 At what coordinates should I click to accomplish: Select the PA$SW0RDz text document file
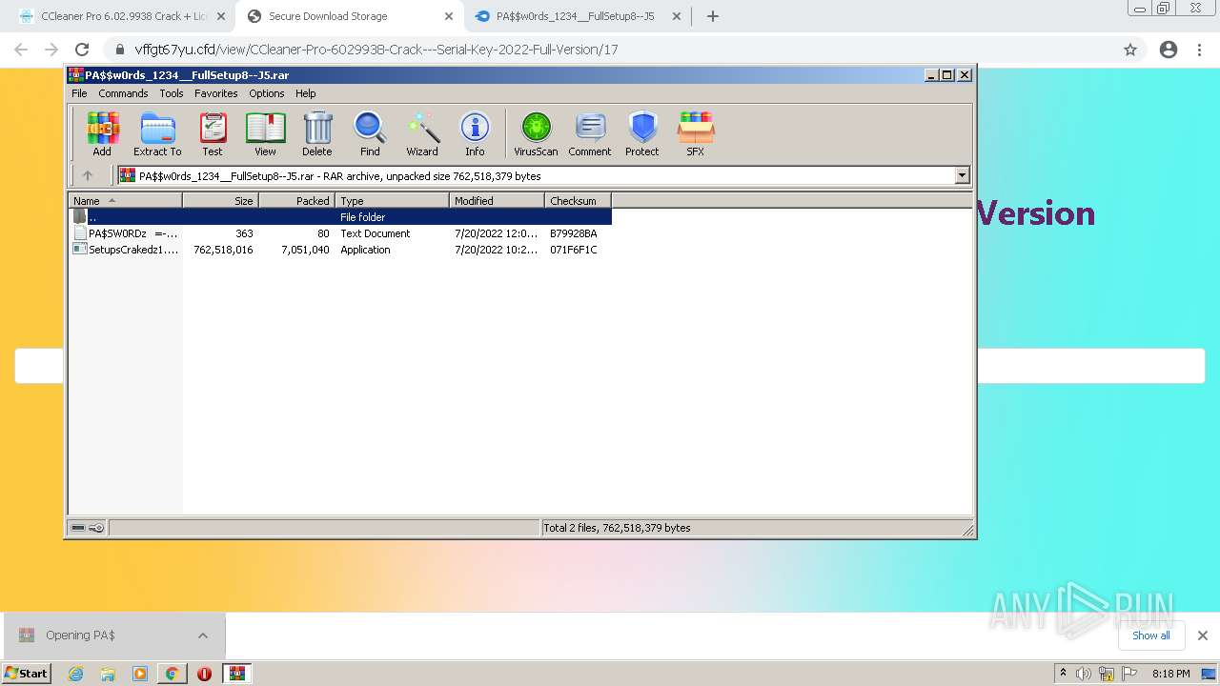340,233
